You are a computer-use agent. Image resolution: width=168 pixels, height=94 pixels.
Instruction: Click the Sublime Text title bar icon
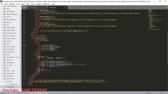(x=1, y=1)
